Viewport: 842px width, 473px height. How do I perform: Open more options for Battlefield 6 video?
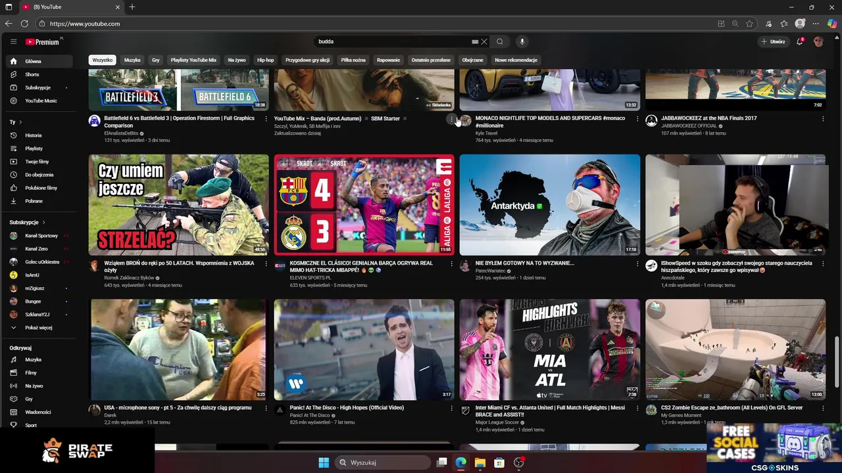pos(266,119)
